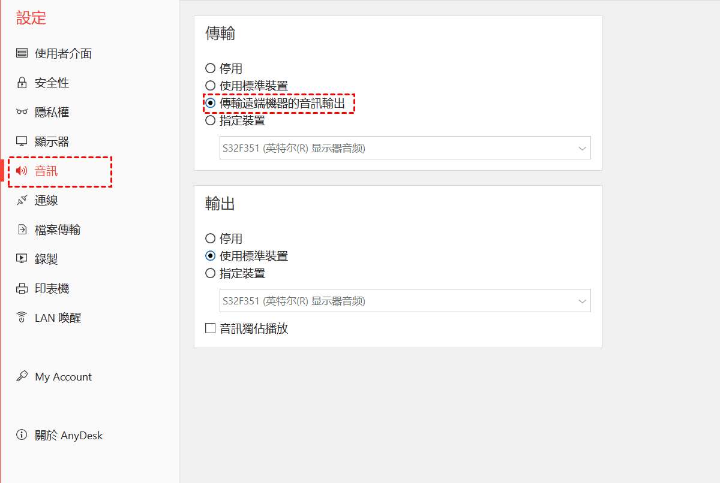Choose 指定裝置 radio in 輸出 section
Image resolution: width=720 pixels, height=483 pixels.
click(211, 273)
